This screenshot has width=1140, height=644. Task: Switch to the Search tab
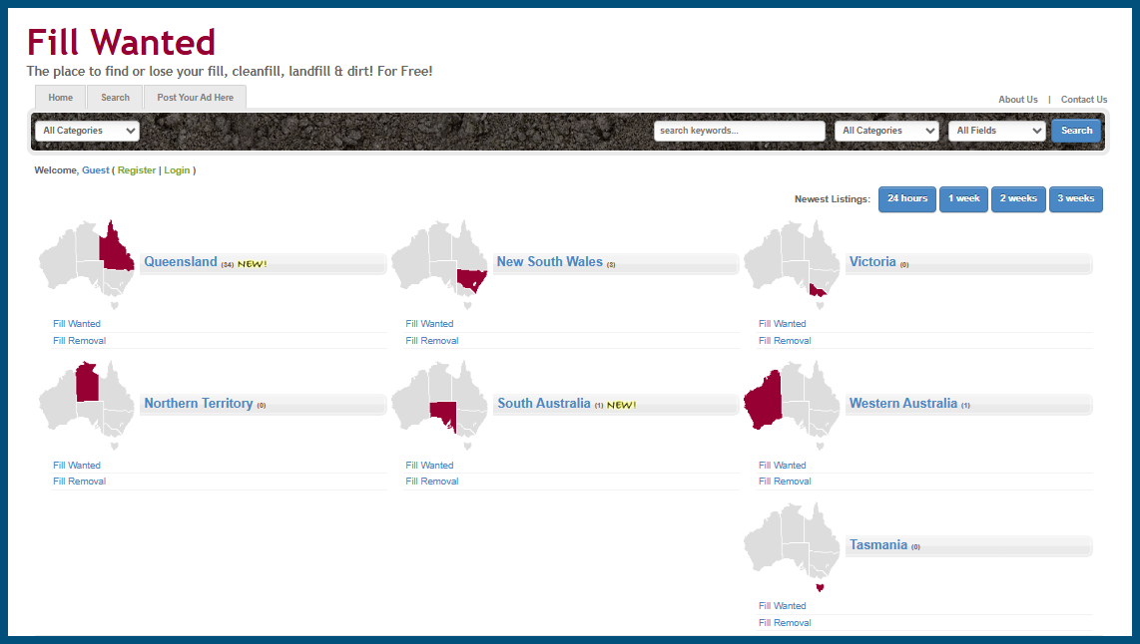click(114, 98)
